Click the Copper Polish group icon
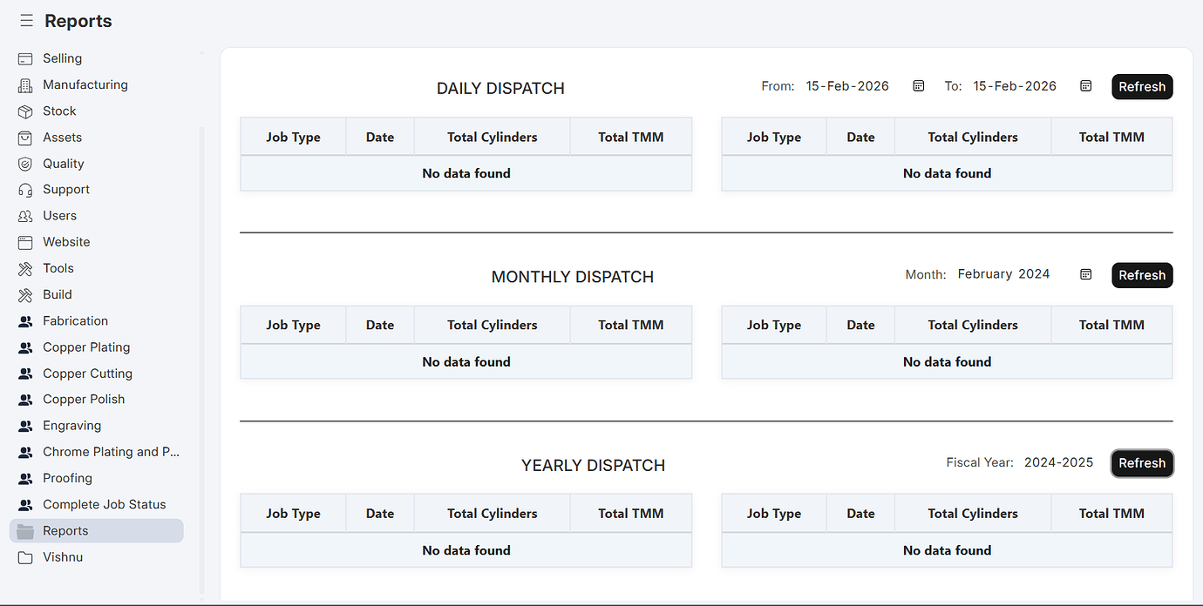The height and width of the screenshot is (606, 1203). pyautogui.click(x=25, y=400)
